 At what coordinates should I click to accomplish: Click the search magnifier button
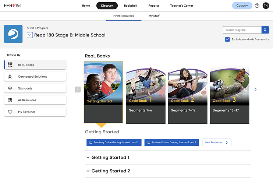click(265, 30)
